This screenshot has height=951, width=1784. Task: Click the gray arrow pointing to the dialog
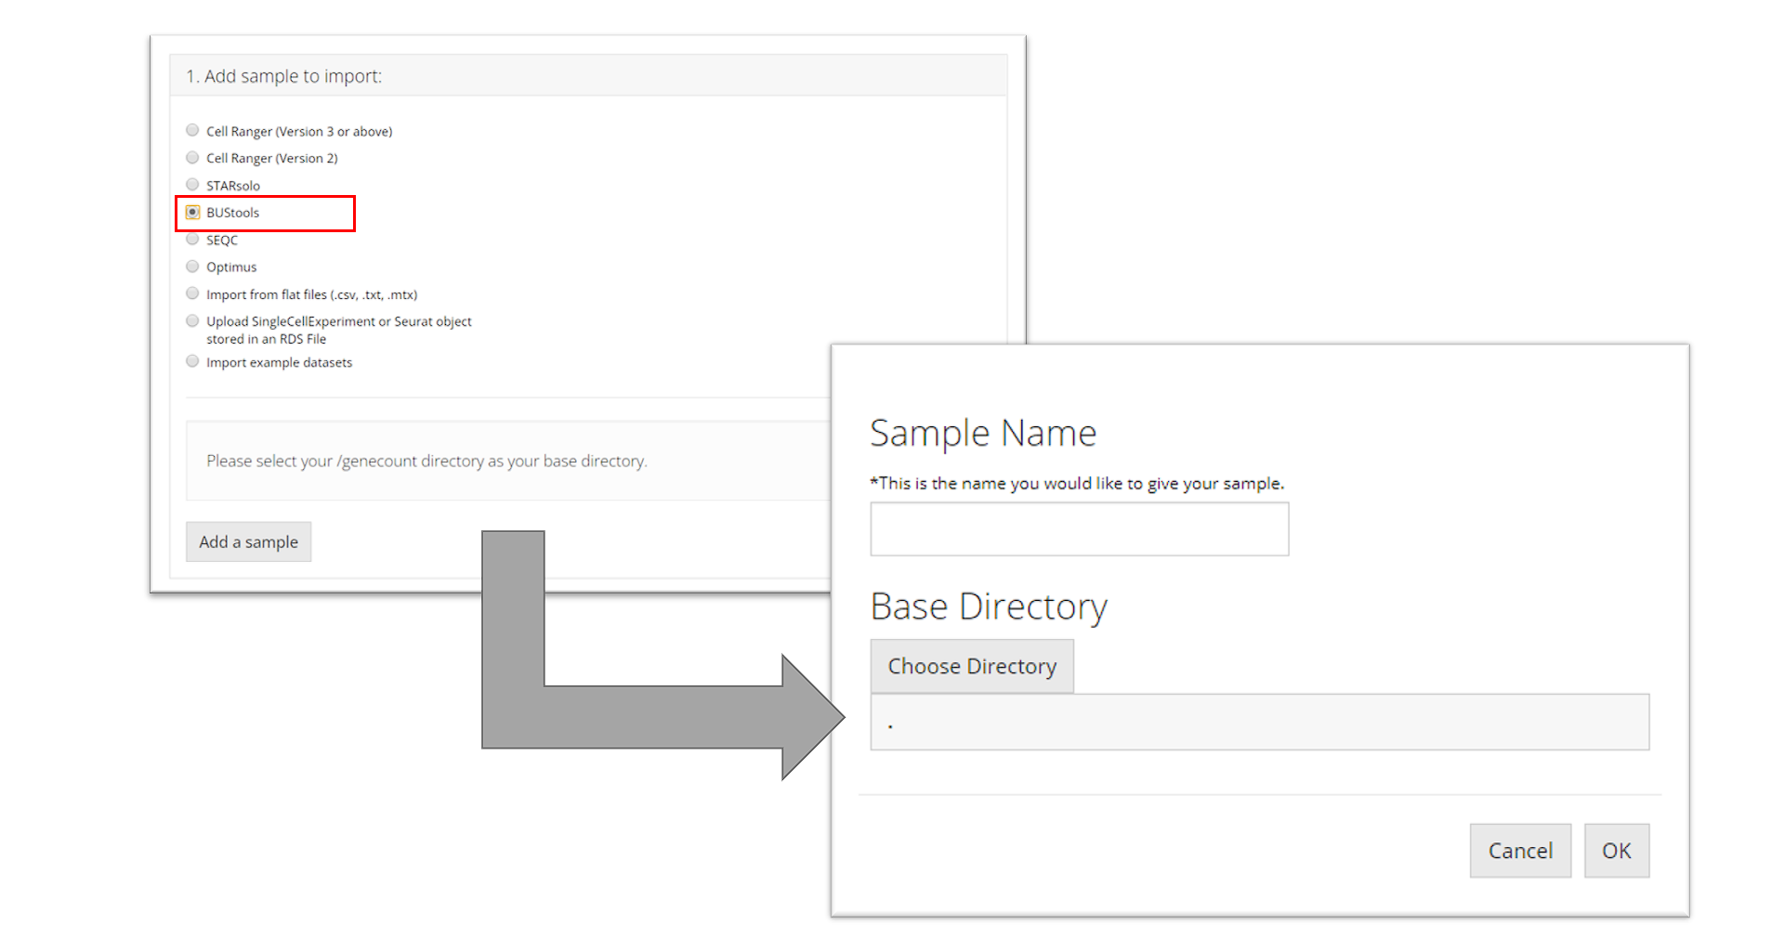[650, 717]
